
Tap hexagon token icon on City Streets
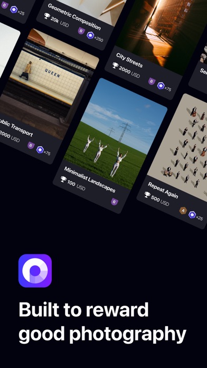point(161,86)
